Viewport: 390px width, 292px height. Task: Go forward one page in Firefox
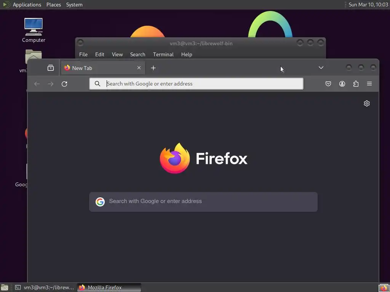[x=51, y=84]
